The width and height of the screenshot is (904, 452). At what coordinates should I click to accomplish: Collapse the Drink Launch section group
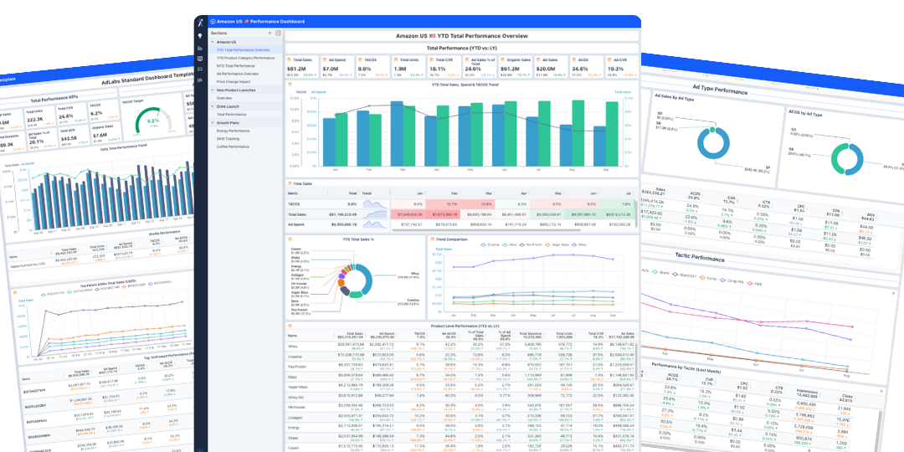pos(213,106)
